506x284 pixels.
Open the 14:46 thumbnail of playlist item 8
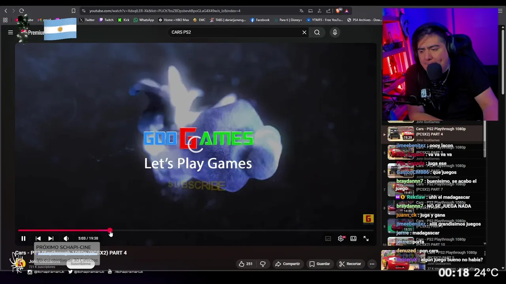pos(401,207)
